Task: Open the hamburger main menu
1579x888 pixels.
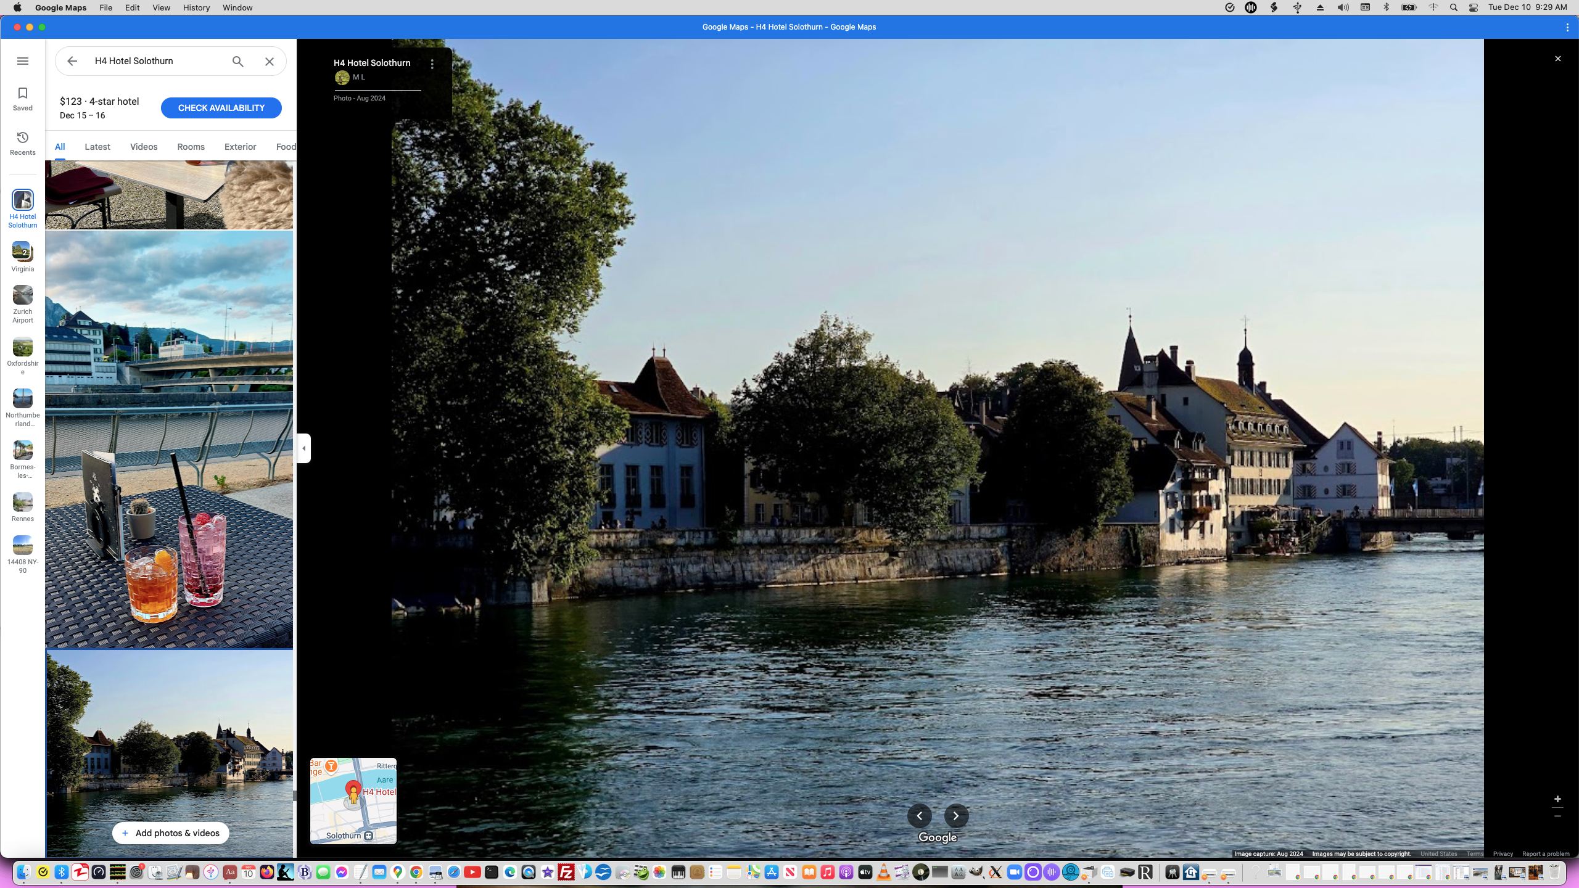Action: coord(23,61)
